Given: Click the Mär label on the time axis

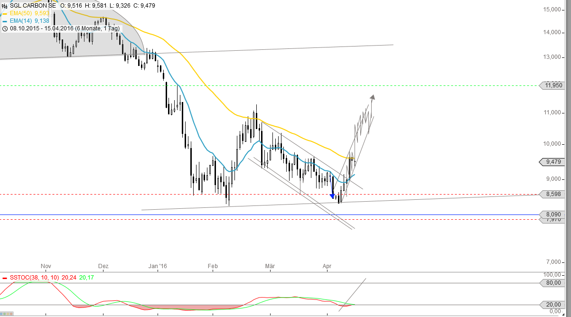Looking at the screenshot, I should (x=270, y=266).
